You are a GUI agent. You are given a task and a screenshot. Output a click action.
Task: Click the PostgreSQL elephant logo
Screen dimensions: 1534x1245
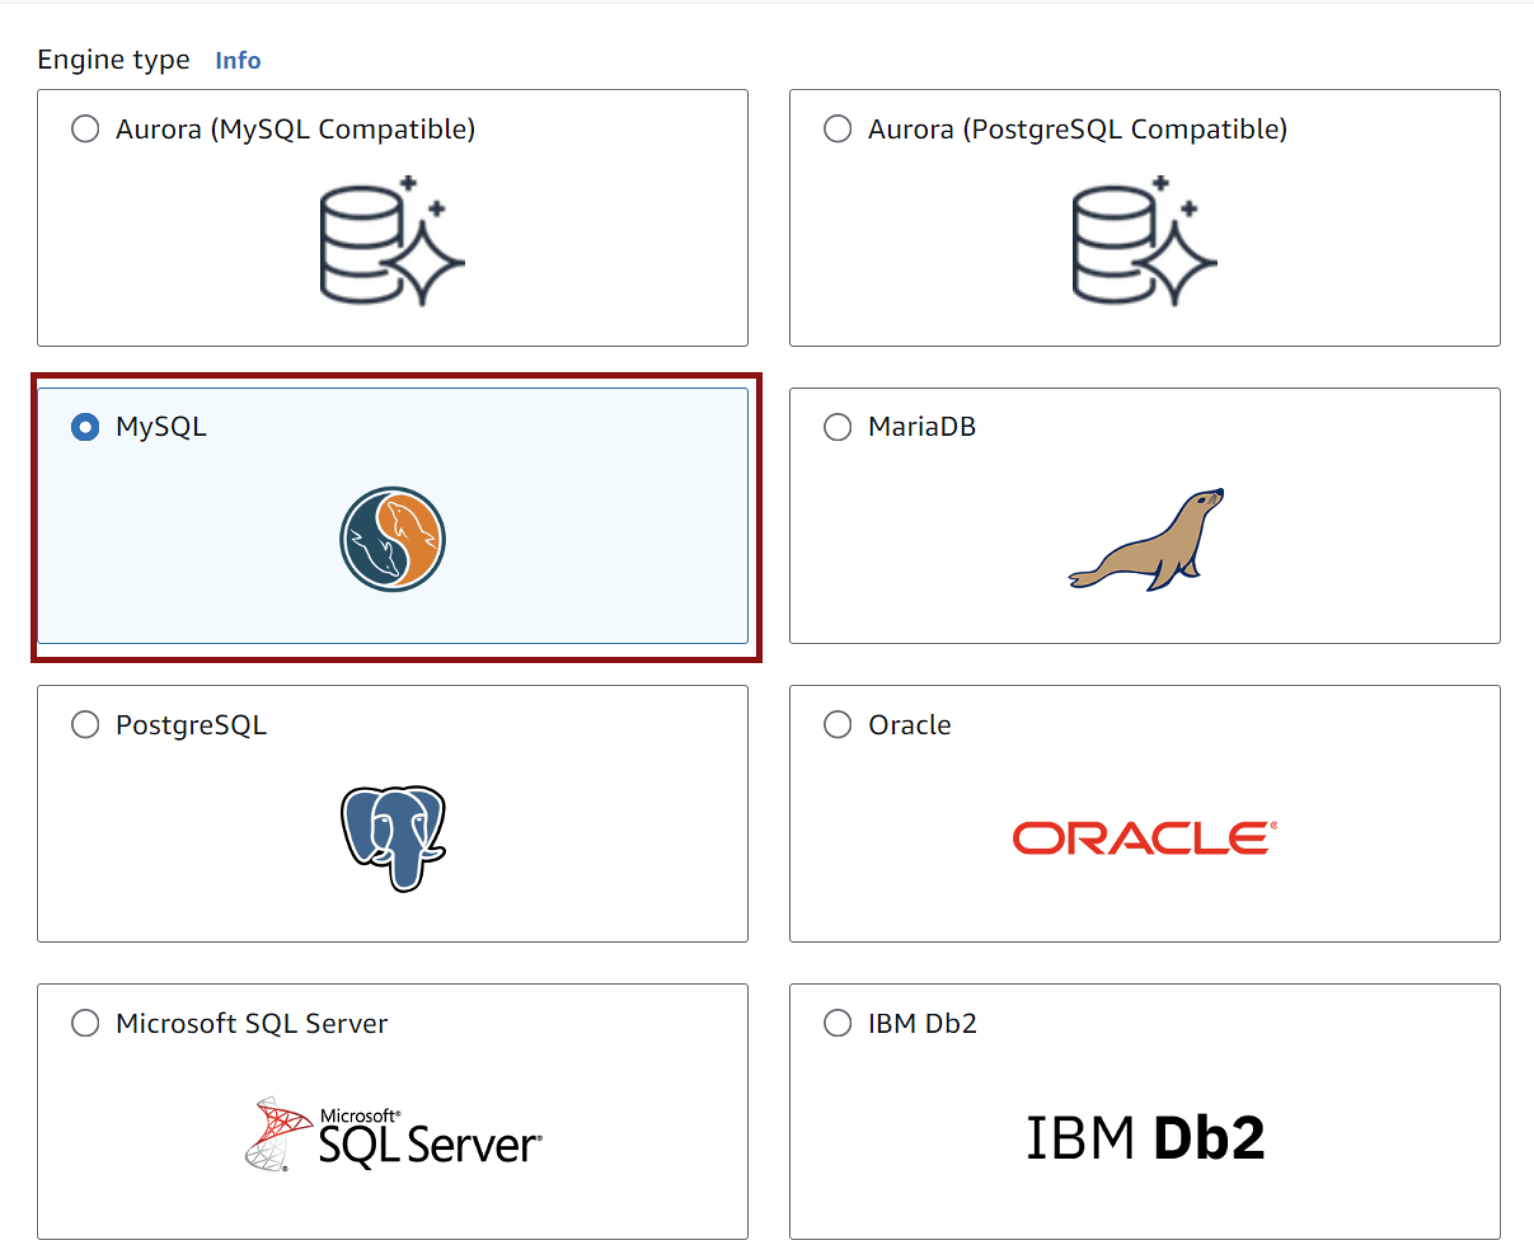click(393, 838)
